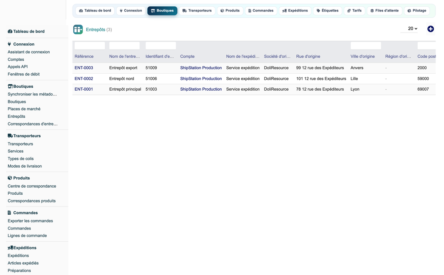Go to the Commandes top tab
The image size is (444, 275).
point(261,11)
